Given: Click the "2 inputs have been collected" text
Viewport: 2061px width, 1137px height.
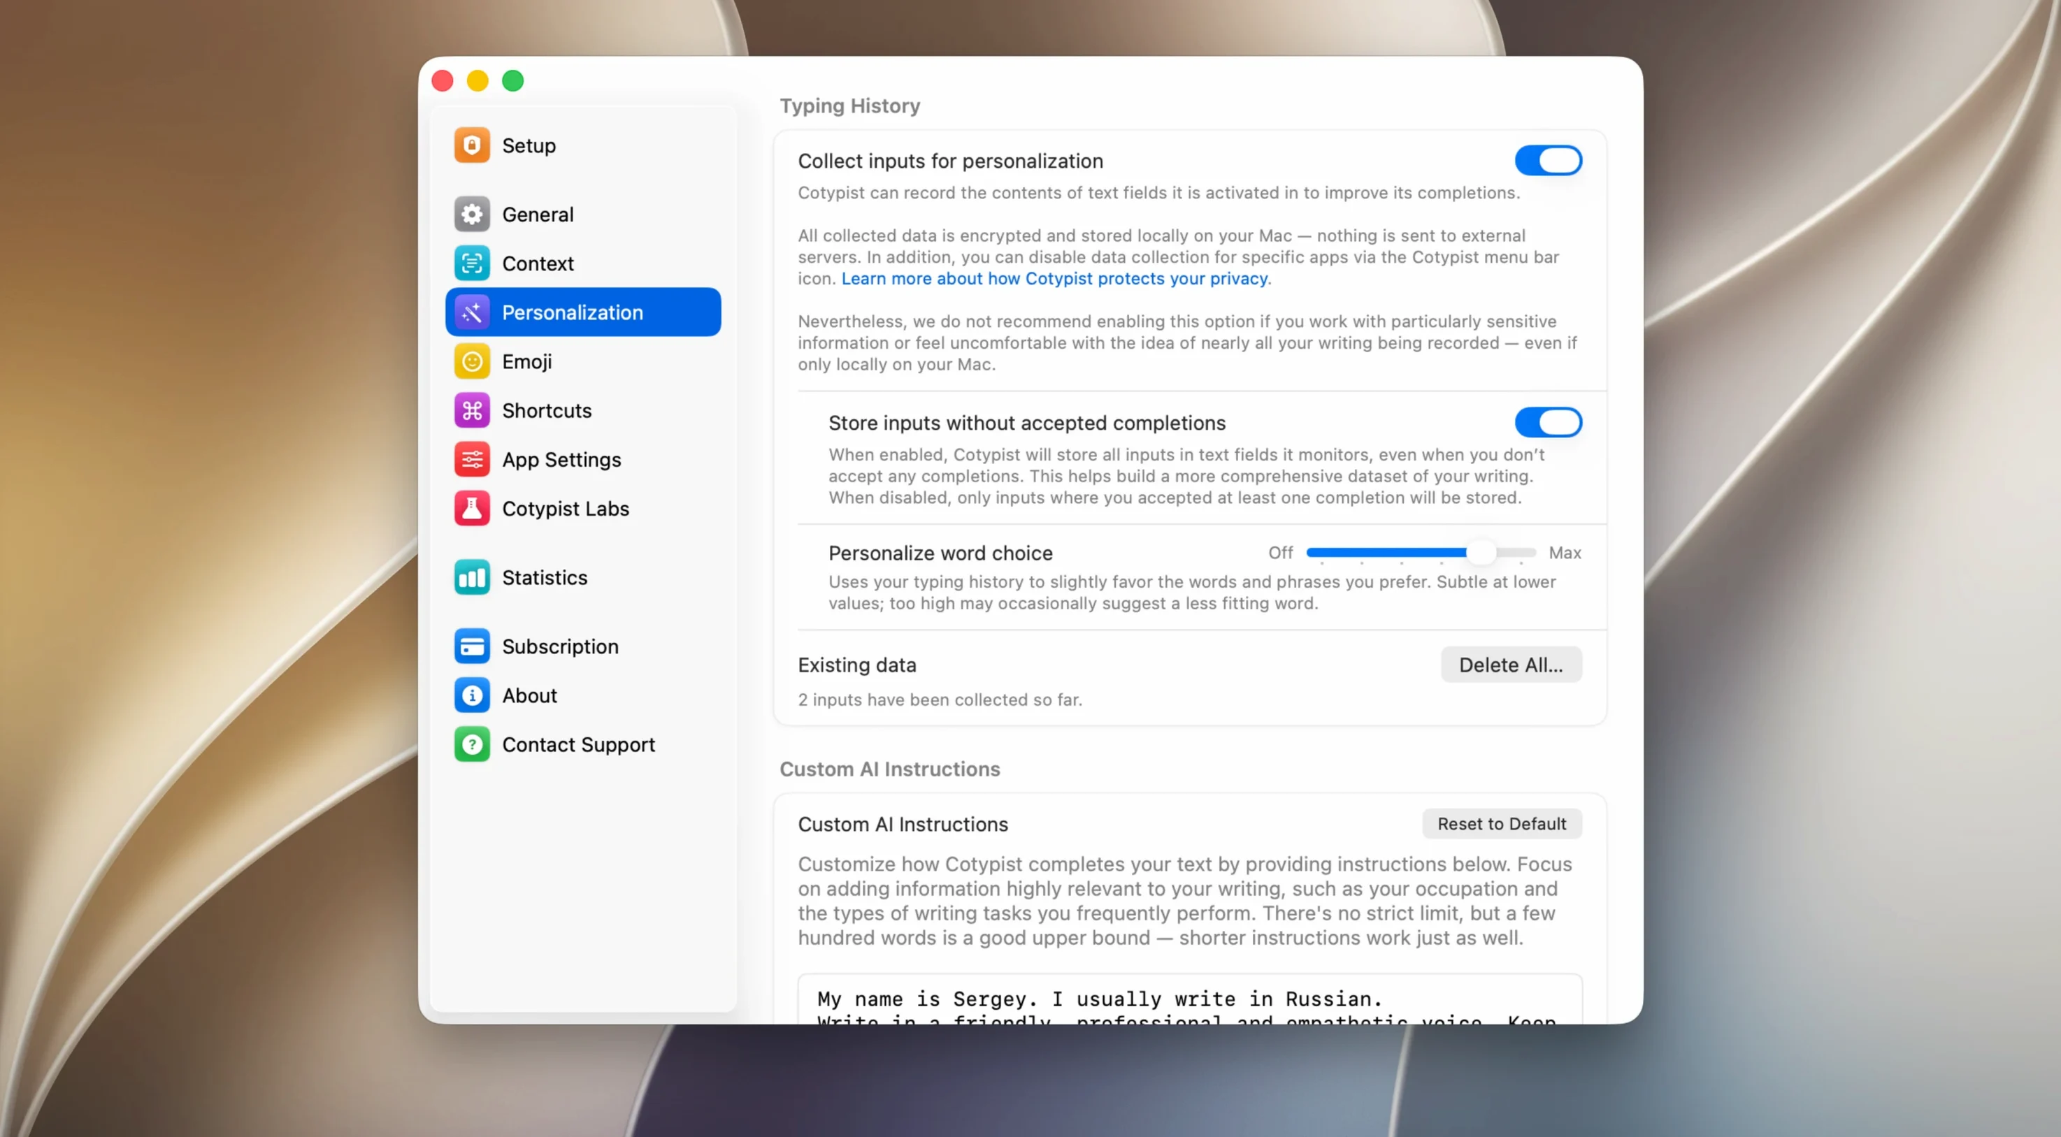Looking at the screenshot, I should click(940, 700).
